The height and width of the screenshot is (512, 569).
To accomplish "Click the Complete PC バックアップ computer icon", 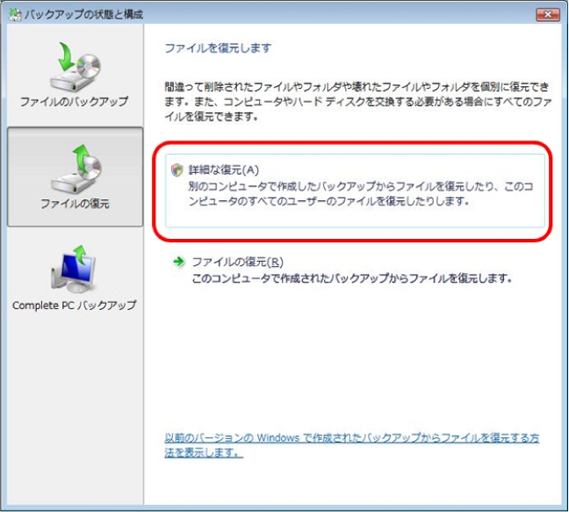I will tap(75, 270).
